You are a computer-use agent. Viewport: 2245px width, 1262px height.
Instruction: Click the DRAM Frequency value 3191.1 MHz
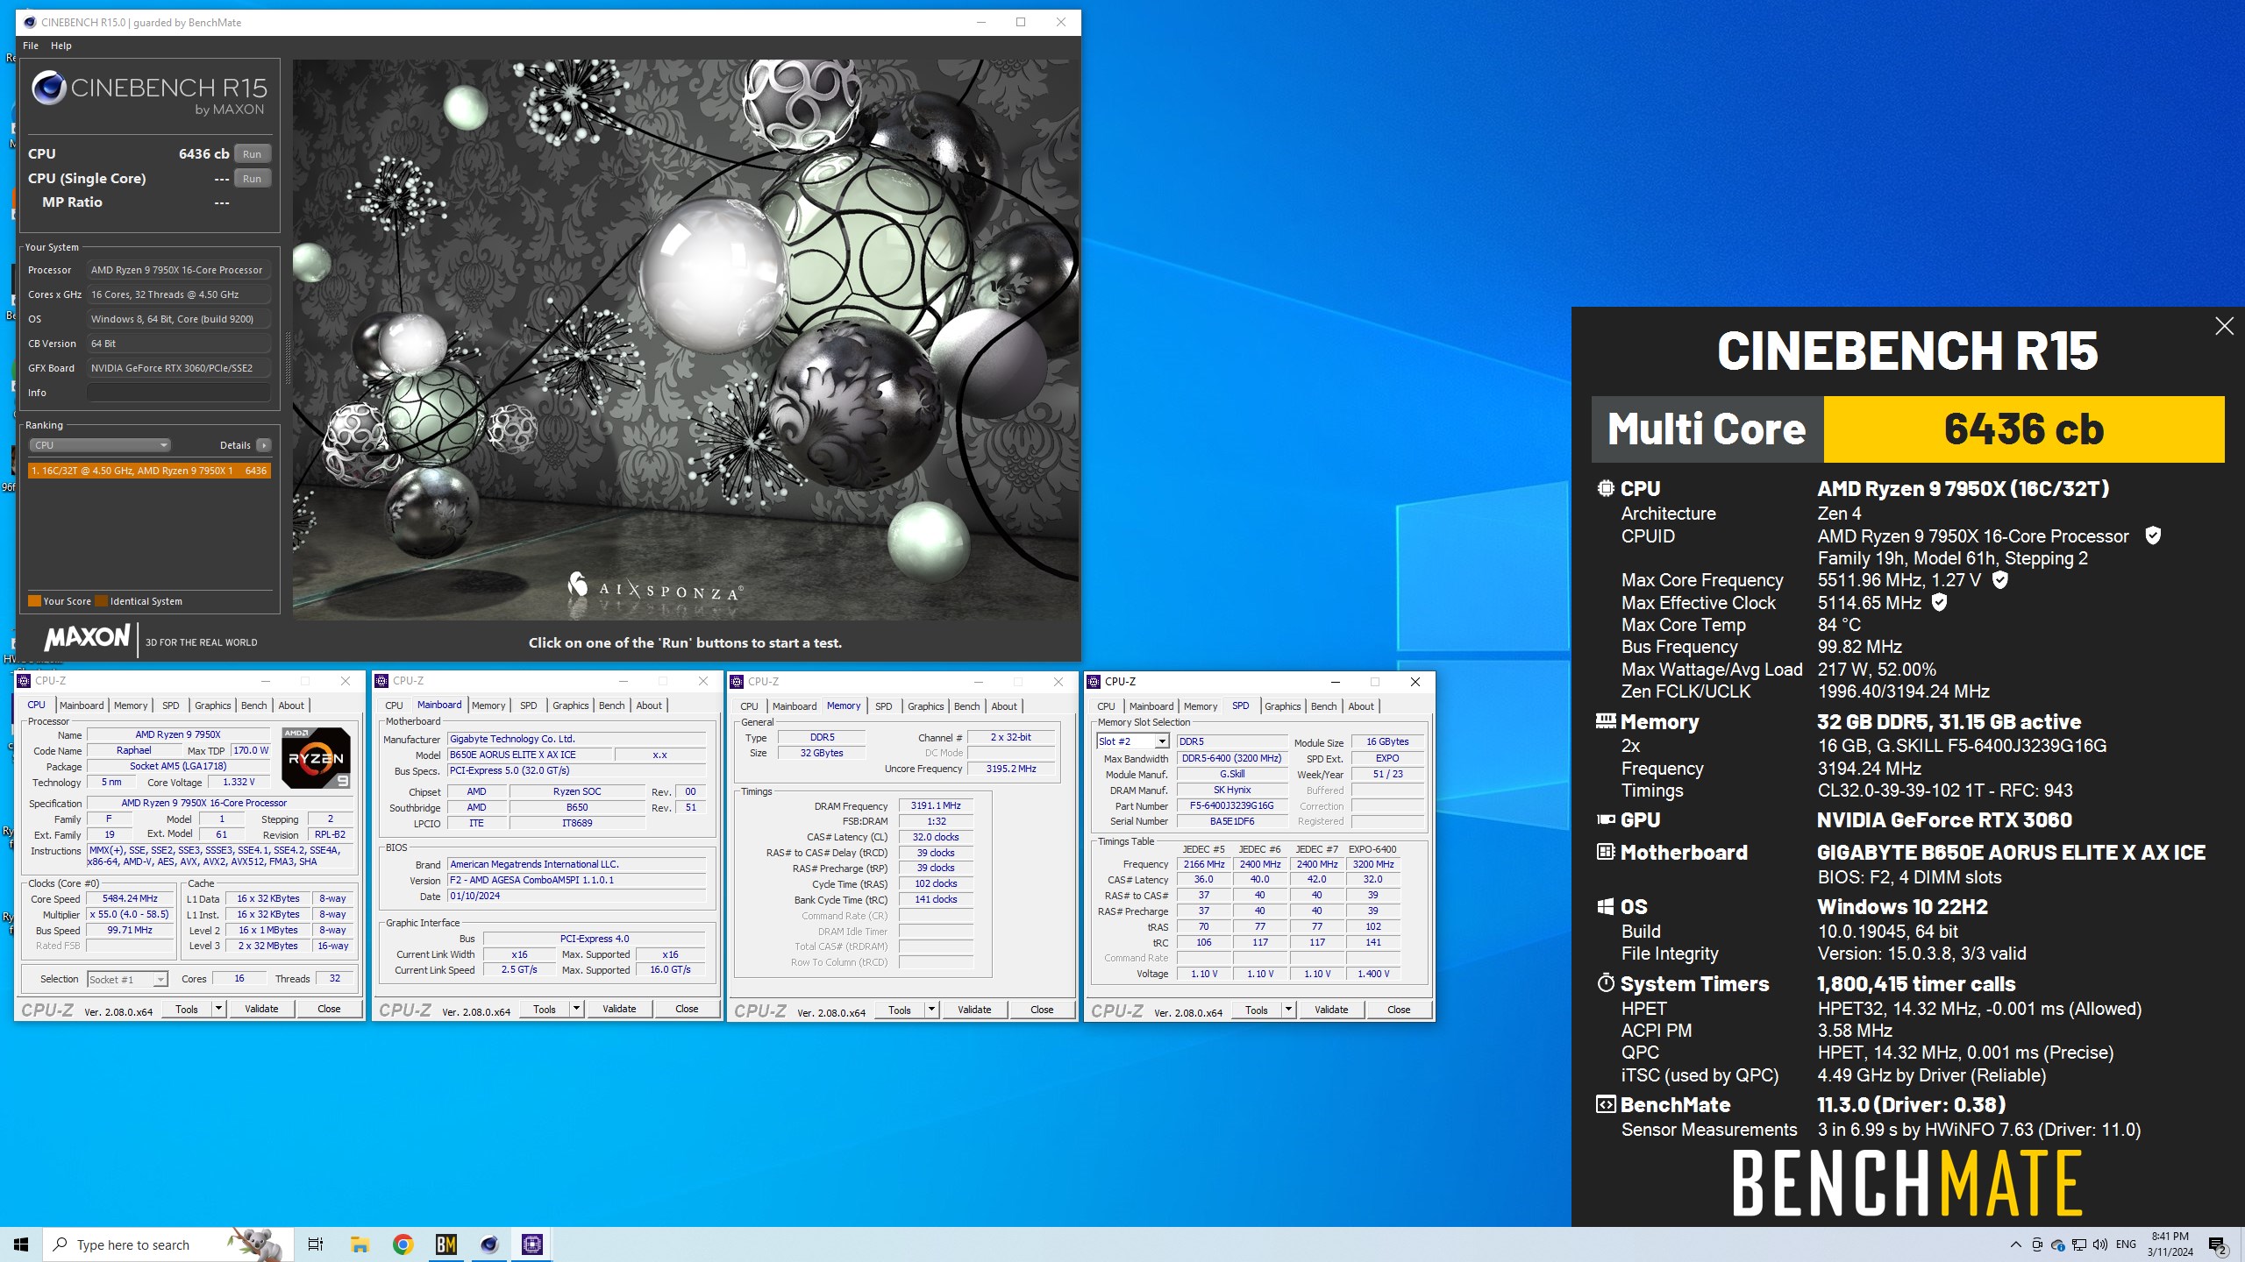(x=936, y=805)
